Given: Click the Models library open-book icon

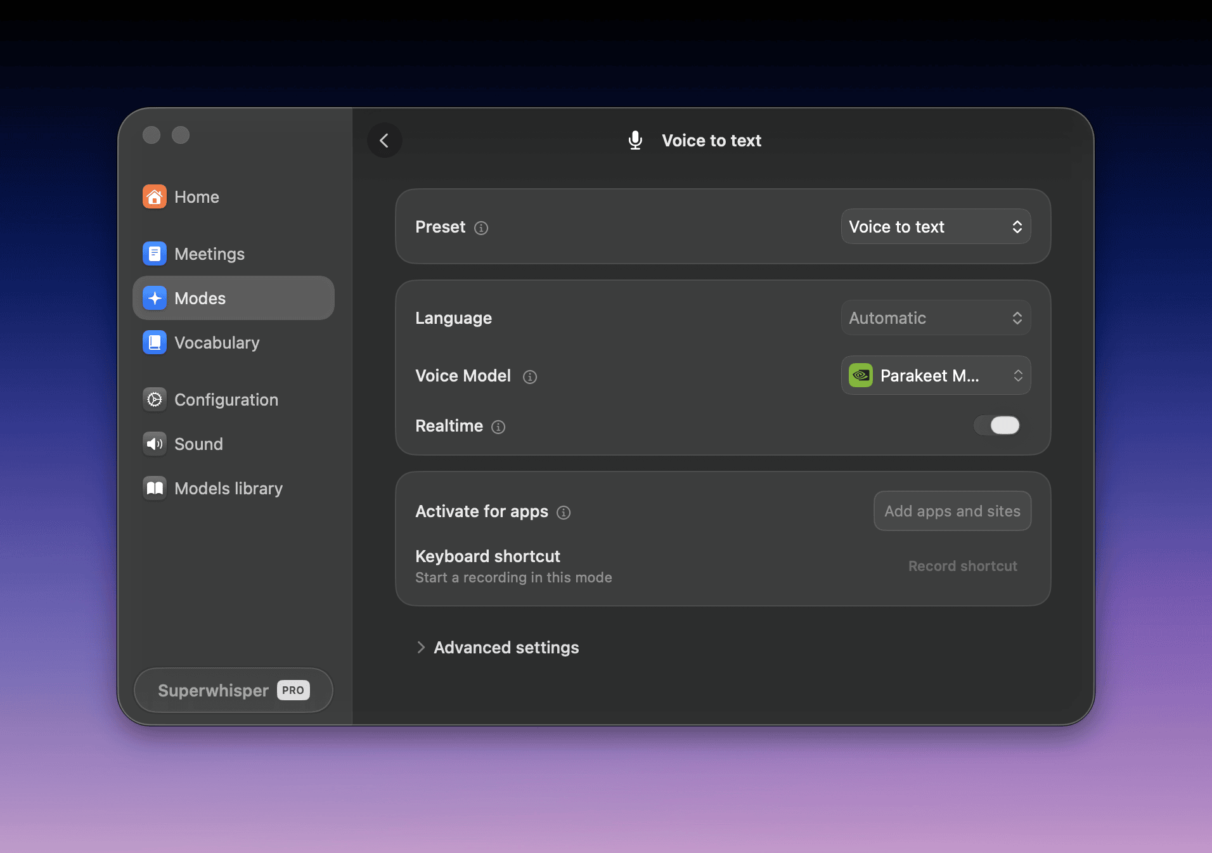Looking at the screenshot, I should point(155,489).
